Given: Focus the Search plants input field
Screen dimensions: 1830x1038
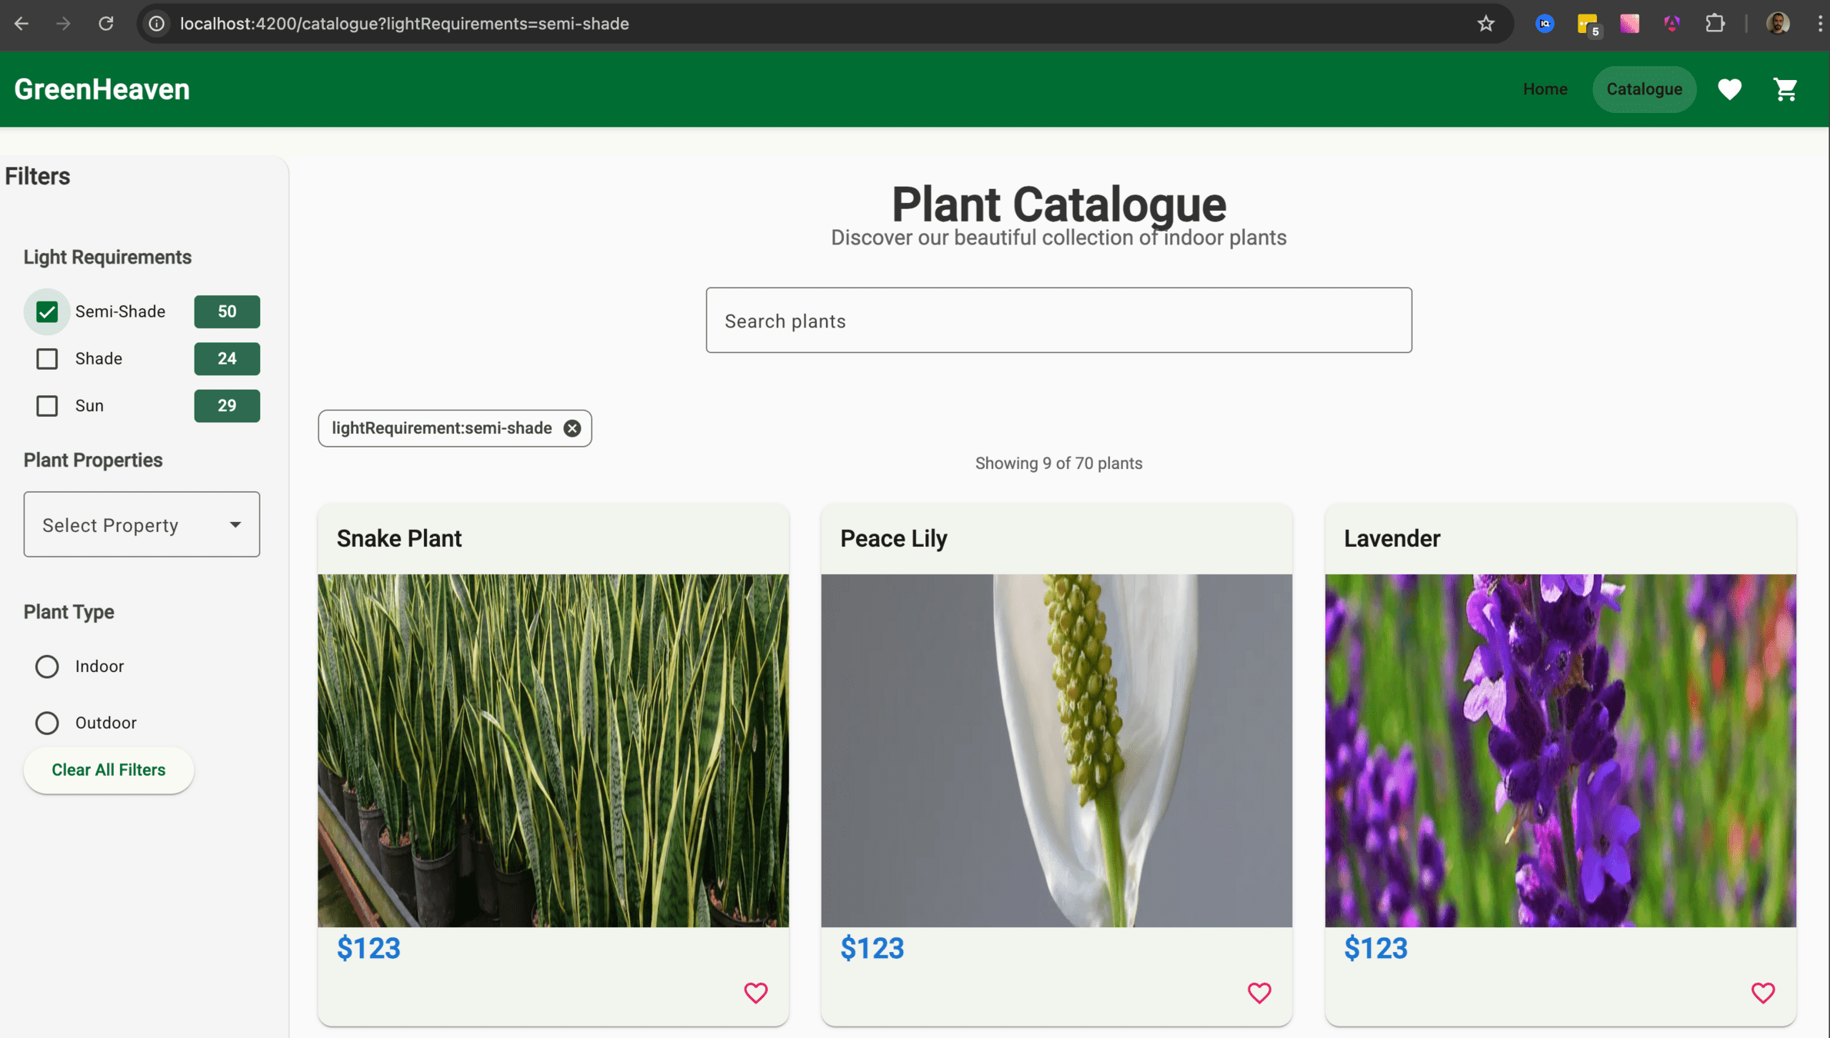Looking at the screenshot, I should point(1058,321).
